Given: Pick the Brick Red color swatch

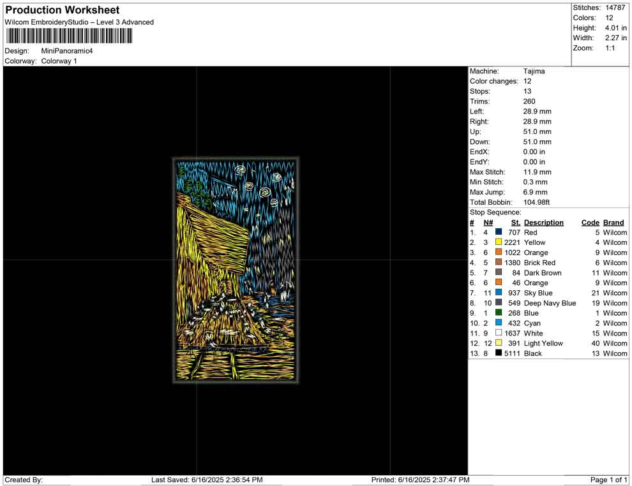Looking at the screenshot, I should tap(499, 263).
